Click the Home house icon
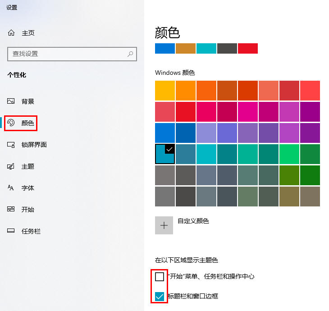This screenshot has width=329, height=311. tap(12, 33)
